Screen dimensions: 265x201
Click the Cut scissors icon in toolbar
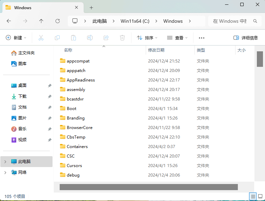coord(41,38)
